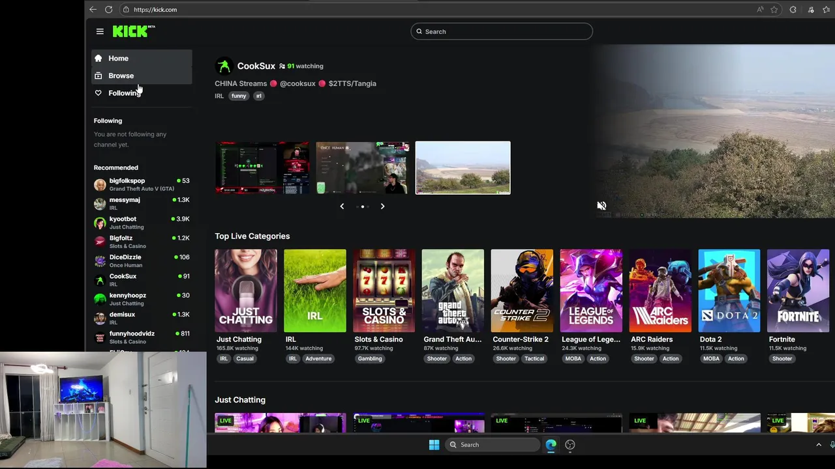Open Dota 2 category card
This screenshot has width=835, height=469.
[x=729, y=291]
